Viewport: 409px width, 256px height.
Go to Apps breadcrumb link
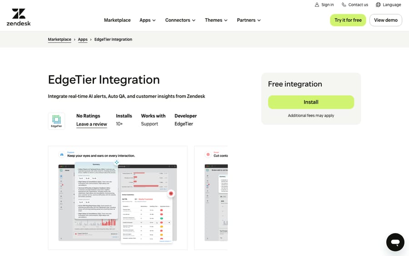point(83,40)
